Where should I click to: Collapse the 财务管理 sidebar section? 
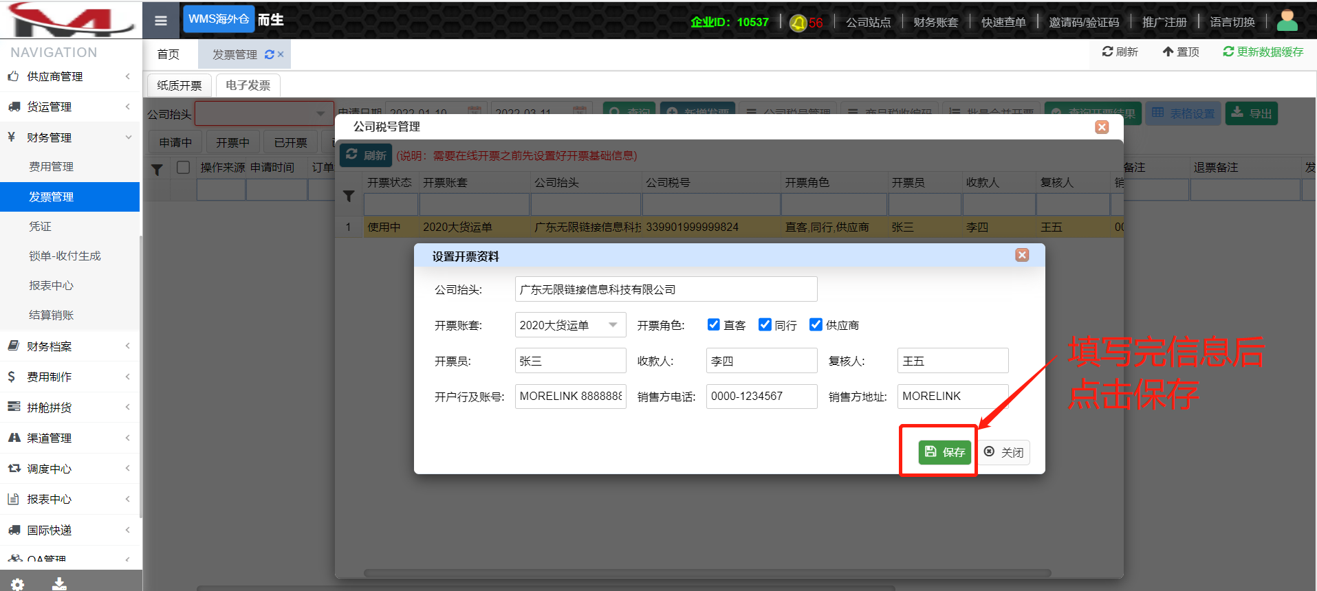pyautogui.click(x=69, y=137)
